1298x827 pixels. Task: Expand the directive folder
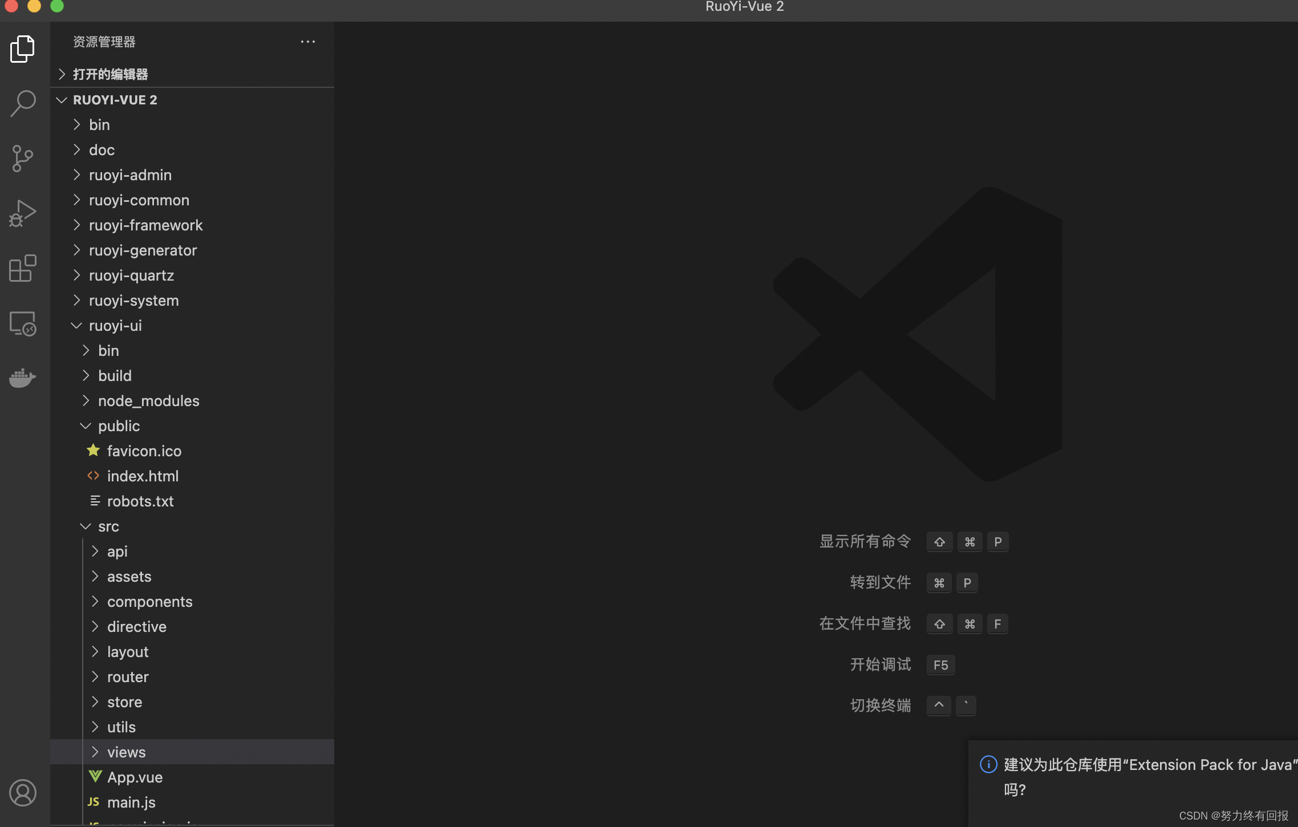tap(192, 627)
